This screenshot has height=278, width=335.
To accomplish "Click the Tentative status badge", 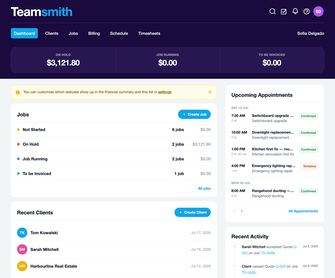I will (x=309, y=166).
